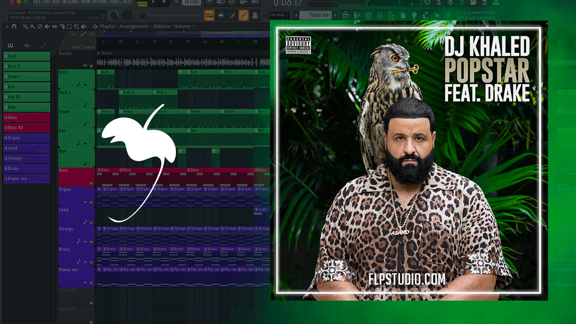Mute the Kick track
The width and height of the screenshot is (576, 324).
pyautogui.click(x=91, y=85)
